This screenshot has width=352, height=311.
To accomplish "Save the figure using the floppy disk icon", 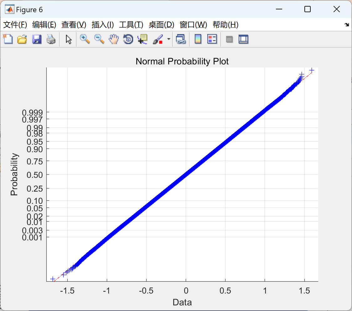I will (x=37, y=39).
